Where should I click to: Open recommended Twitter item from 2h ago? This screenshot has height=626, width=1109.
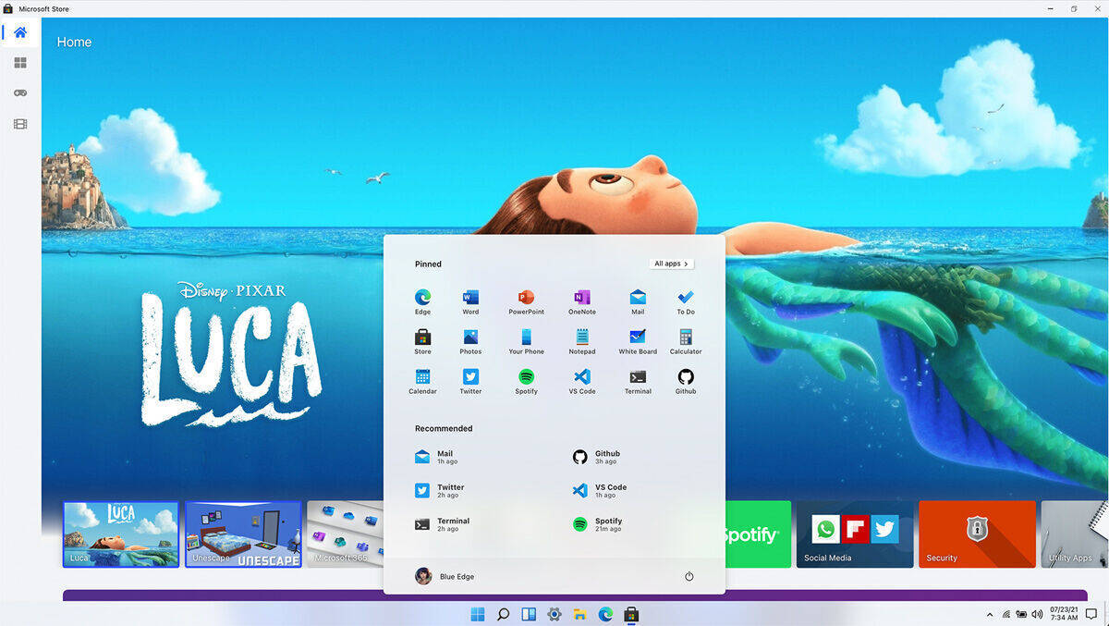[x=440, y=490]
